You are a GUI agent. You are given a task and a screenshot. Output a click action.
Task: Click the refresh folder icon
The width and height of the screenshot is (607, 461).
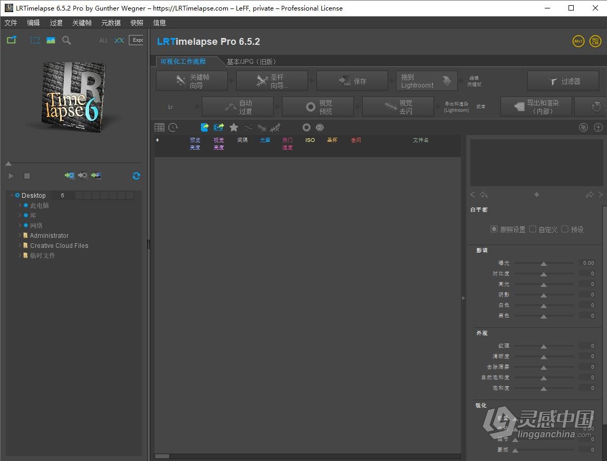click(x=136, y=176)
